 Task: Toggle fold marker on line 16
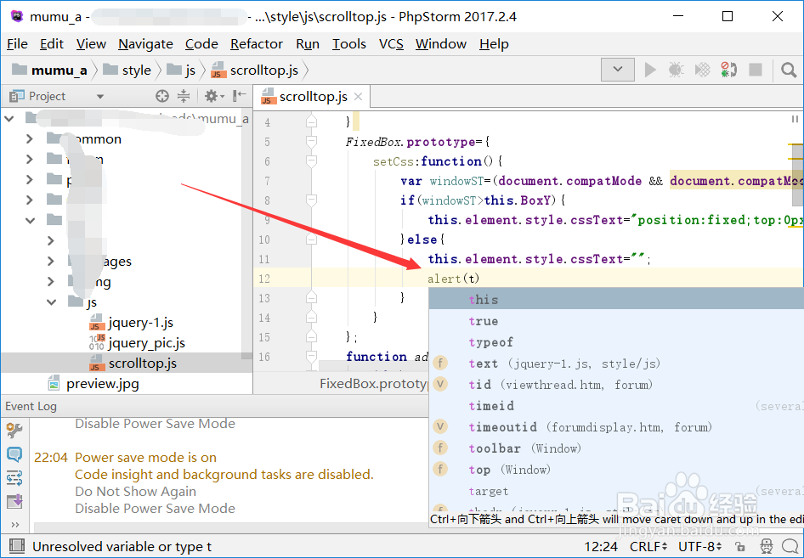pos(311,357)
